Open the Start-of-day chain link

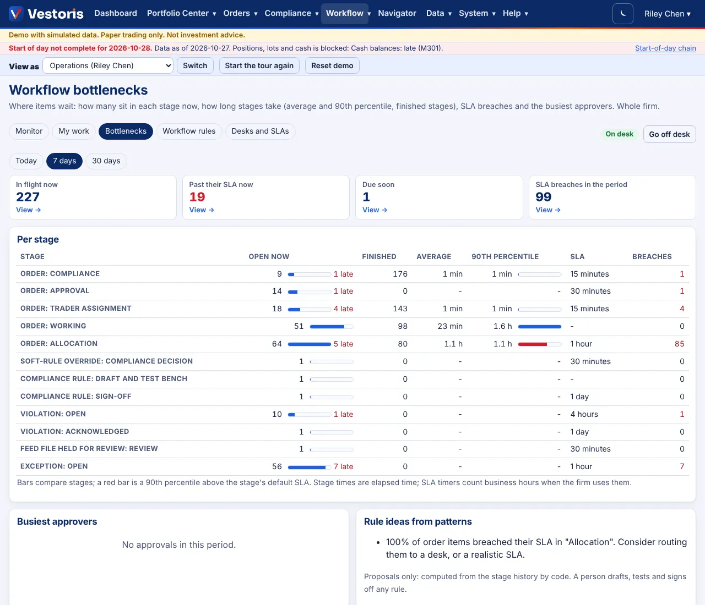[665, 48]
